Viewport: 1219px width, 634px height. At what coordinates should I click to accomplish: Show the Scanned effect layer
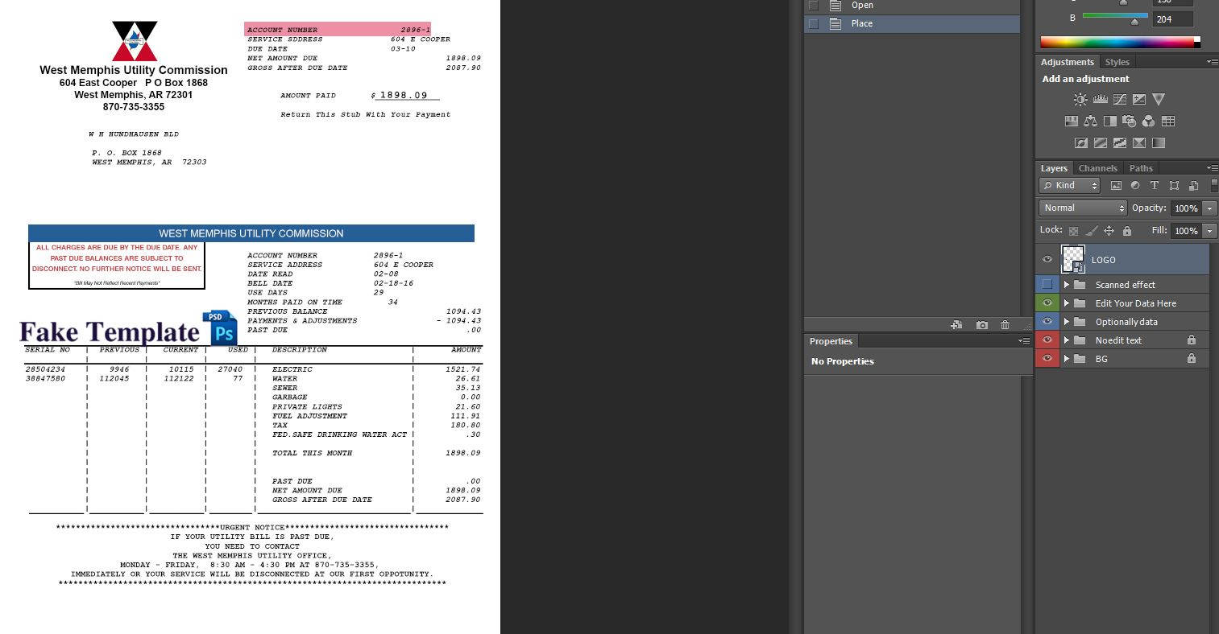[1047, 284]
